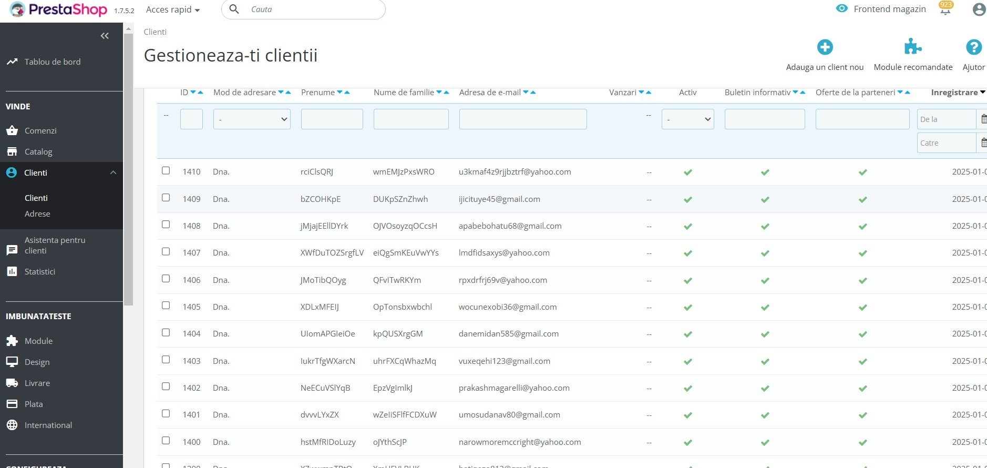The width and height of the screenshot is (987, 468).
Task: Click the PrestaShop logo
Action: pyautogui.click(x=59, y=9)
